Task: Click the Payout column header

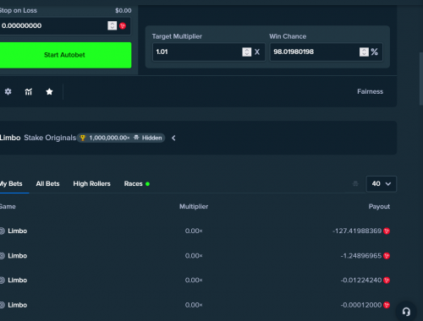Action: tap(379, 206)
